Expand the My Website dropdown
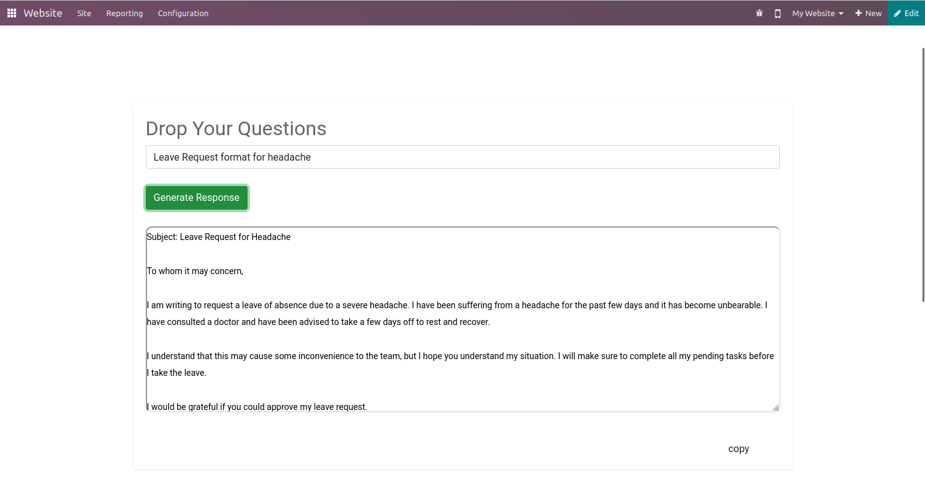This screenshot has width=925, height=485. point(818,13)
